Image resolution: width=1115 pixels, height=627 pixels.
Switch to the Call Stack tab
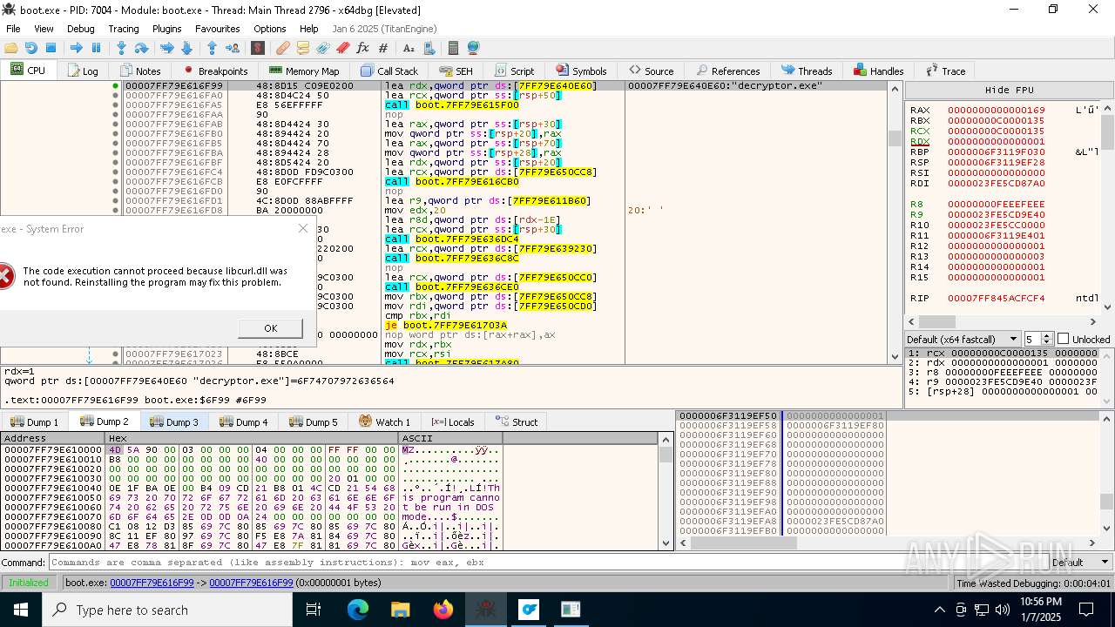389,71
